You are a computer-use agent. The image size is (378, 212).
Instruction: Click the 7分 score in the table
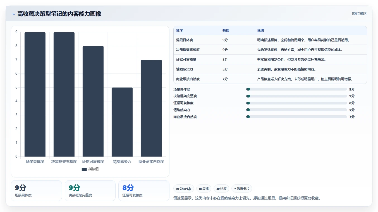(x=225, y=79)
